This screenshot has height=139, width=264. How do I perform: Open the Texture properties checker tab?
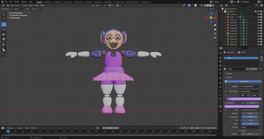[220, 111]
